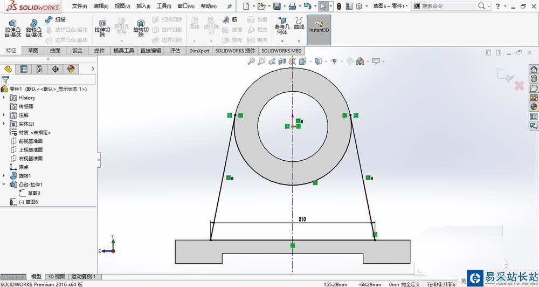
Task: Open the ConfigurationManager tab icon
Action: 39,69
